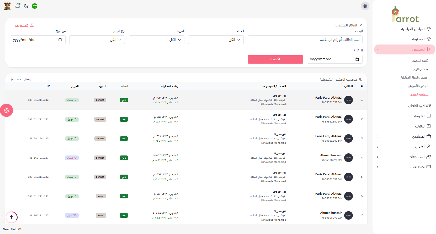Viewport: 436px width, 234px height.
Task: Click the pink 'بحث' search button
Action: coord(275,59)
